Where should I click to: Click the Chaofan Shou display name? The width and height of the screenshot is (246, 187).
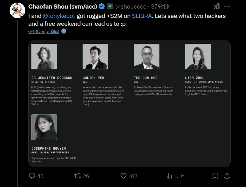pyautogui.click(x=62, y=7)
